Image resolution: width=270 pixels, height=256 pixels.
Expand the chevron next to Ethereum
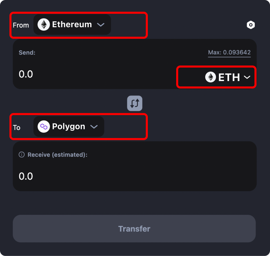click(101, 25)
